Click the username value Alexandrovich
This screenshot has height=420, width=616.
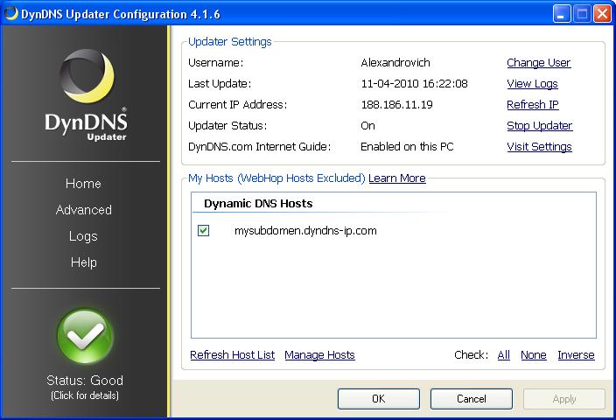(x=395, y=63)
